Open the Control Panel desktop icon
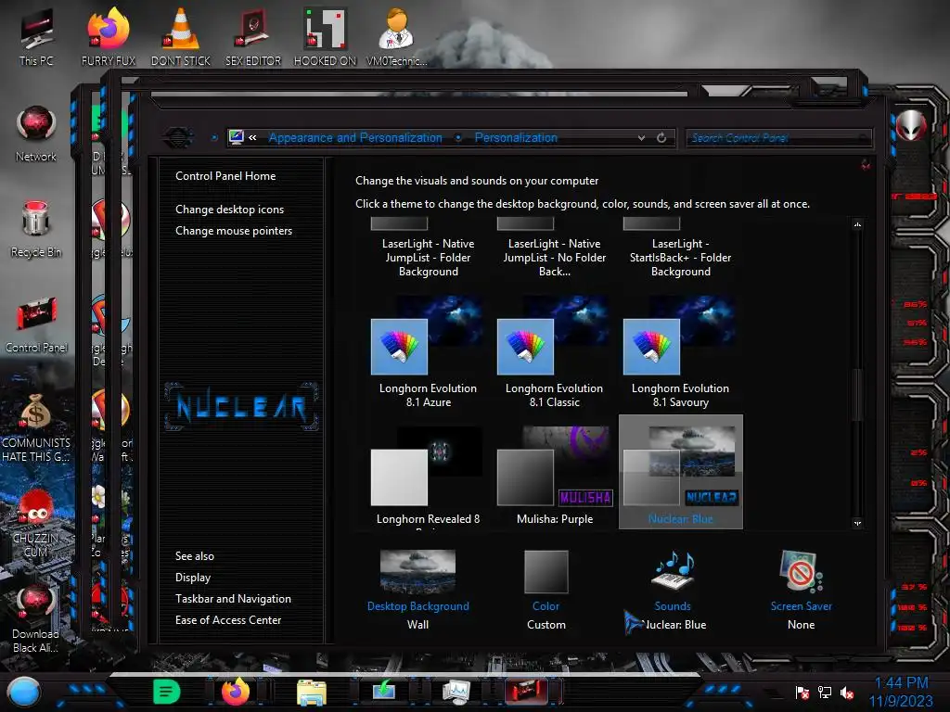The height and width of the screenshot is (712, 950). pyautogui.click(x=36, y=324)
